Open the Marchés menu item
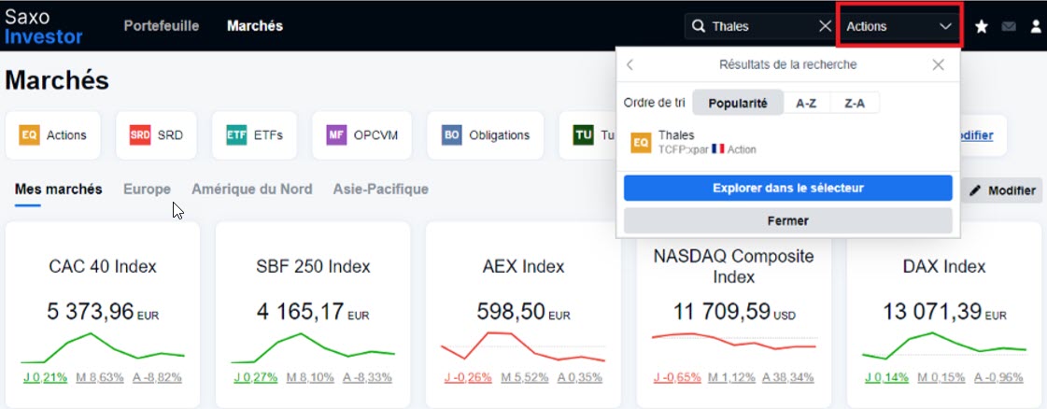1047x409 pixels. (254, 26)
